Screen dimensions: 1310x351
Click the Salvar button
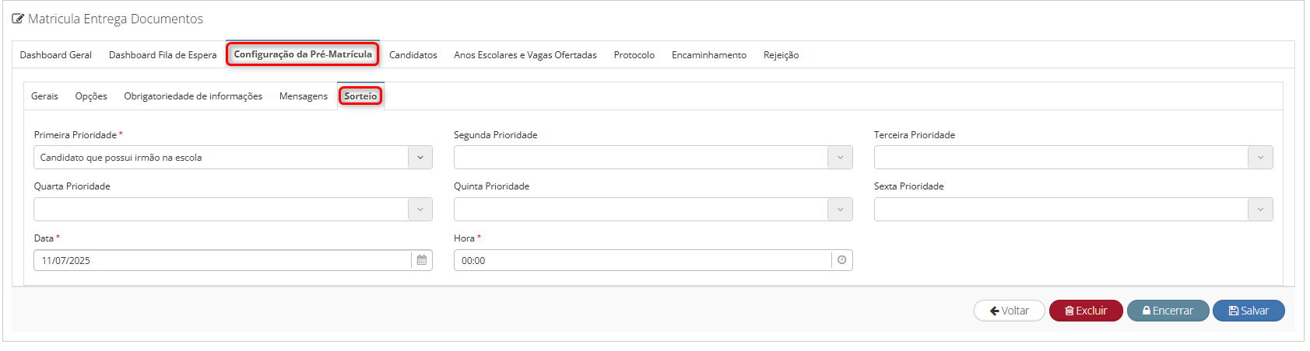point(1249,311)
